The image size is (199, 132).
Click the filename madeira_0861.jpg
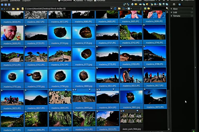click(132, 107)
